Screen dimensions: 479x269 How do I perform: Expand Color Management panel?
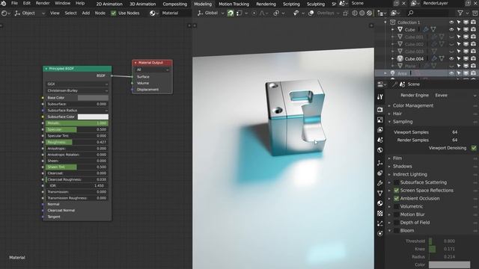click(412, 105)
